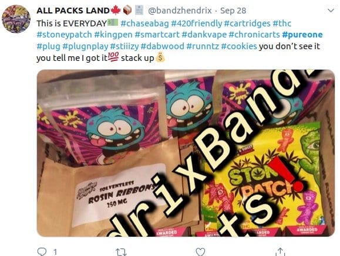Visit the @bandzhendrix handle link
This screenshot has width=340, height=256.
click(180, 11)
